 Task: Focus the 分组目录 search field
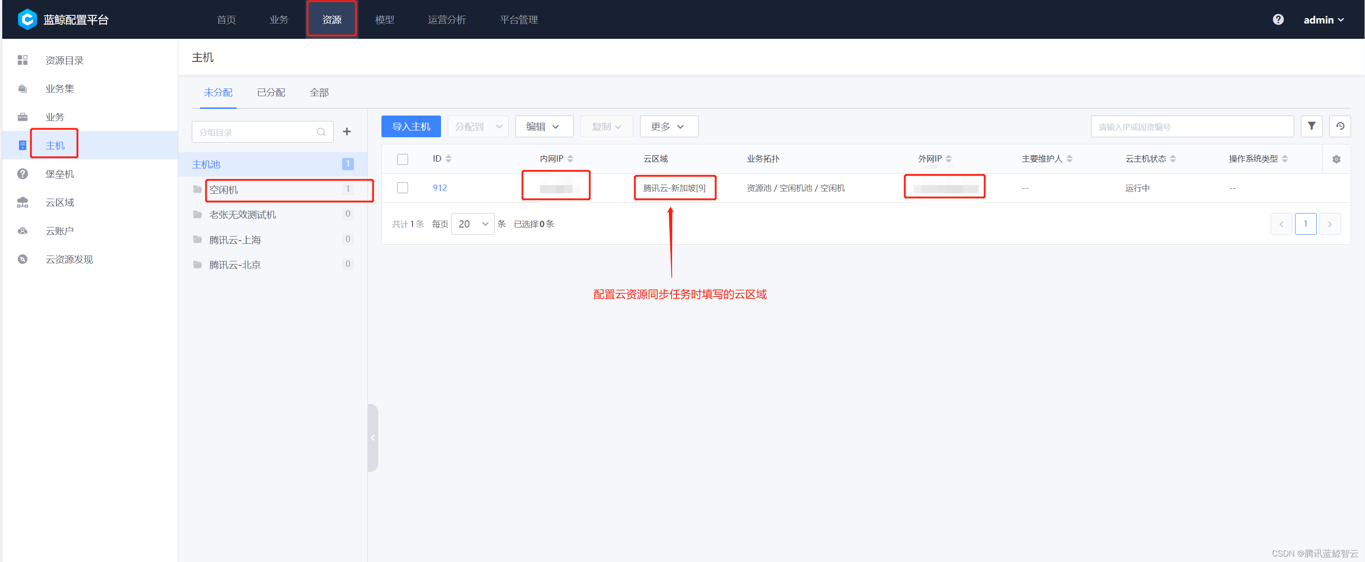coord(262,132)
